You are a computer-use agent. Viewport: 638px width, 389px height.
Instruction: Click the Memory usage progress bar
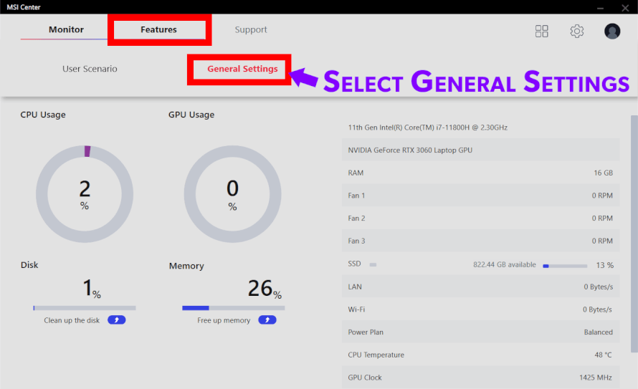click(233, 308)
